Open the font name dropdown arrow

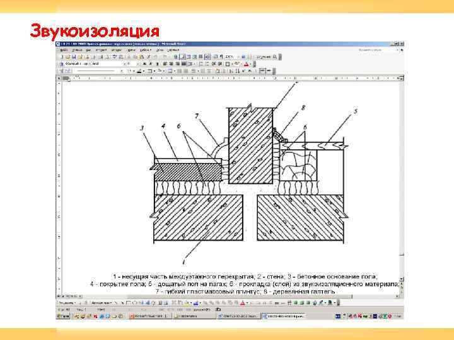click(124, 64)
